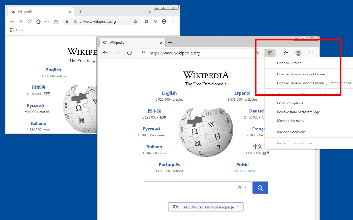This screenshot has width=353, height=220.
Task: Open the 中文 link in the Edge window
Action: click(258, 147)
